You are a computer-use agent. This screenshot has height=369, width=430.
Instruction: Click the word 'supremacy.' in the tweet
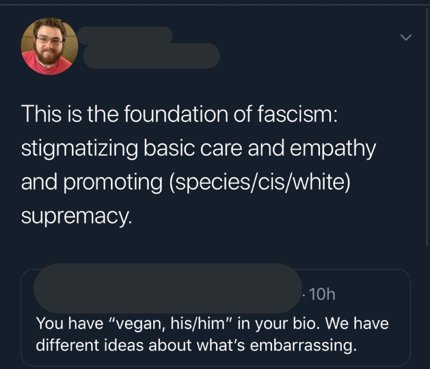(x=76, y=216)
